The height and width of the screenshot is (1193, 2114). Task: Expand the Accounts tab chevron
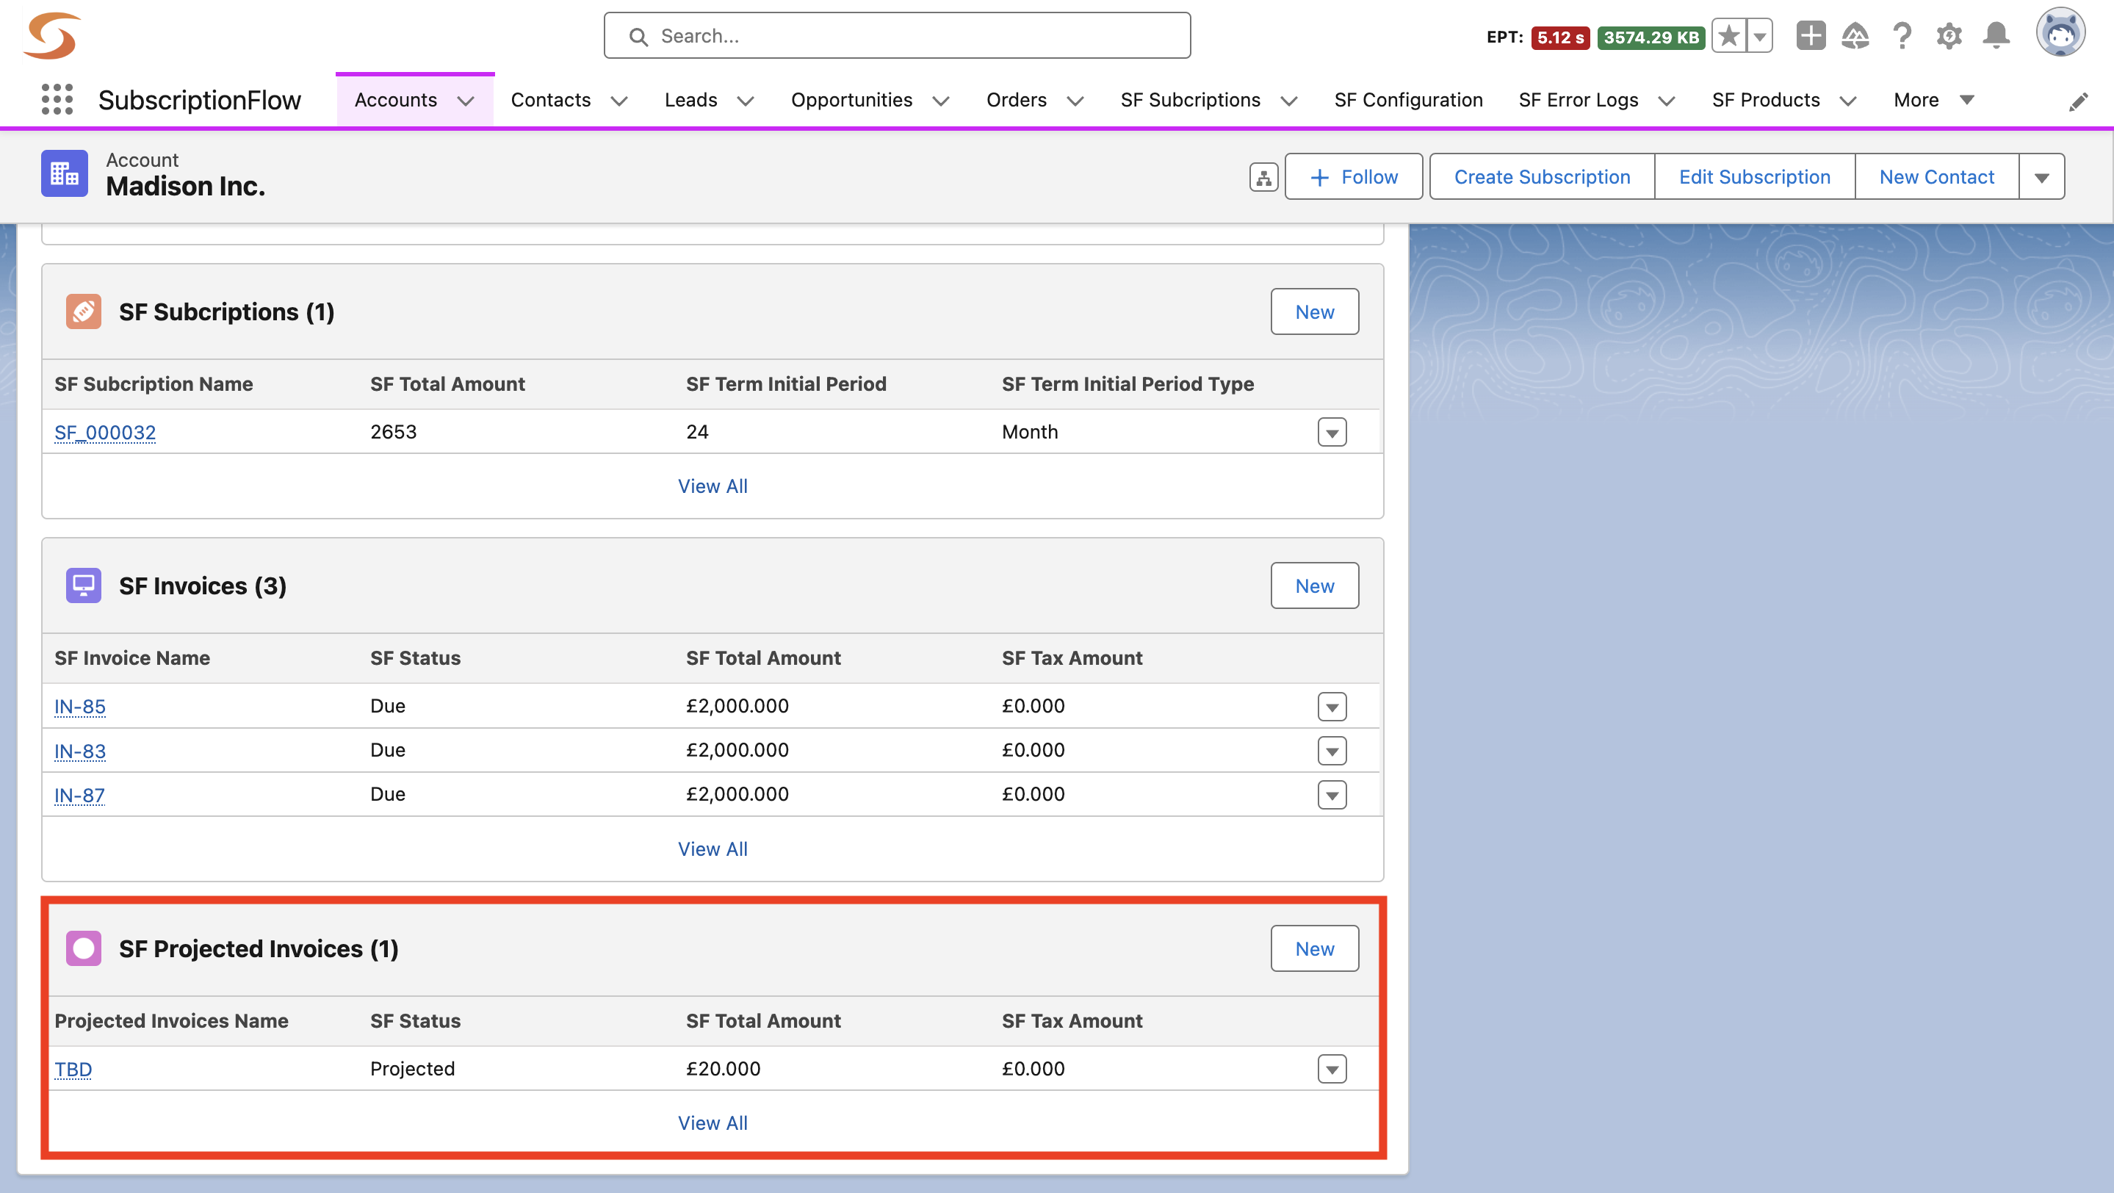pos(466,101)
